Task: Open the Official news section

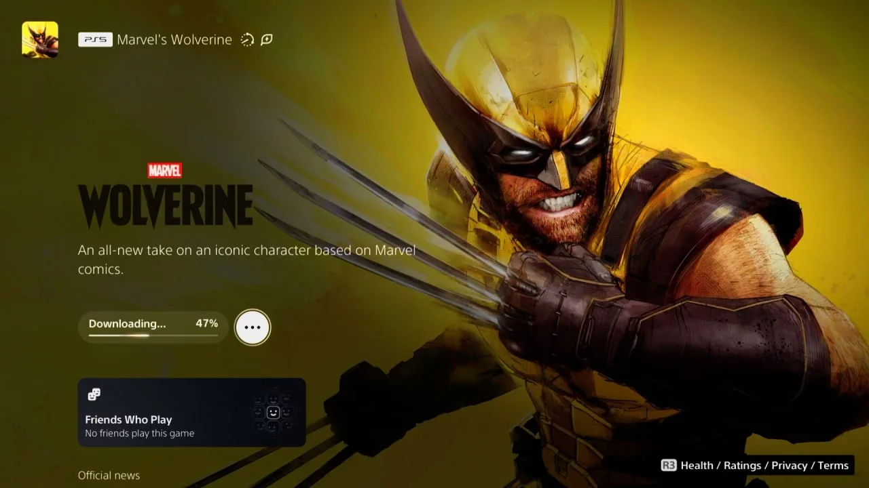Action: click(x=109, y=475)
